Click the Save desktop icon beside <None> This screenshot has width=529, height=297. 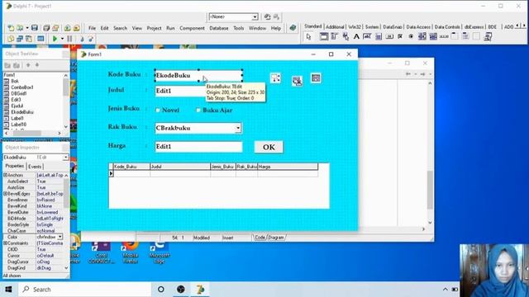coord(267,16)
